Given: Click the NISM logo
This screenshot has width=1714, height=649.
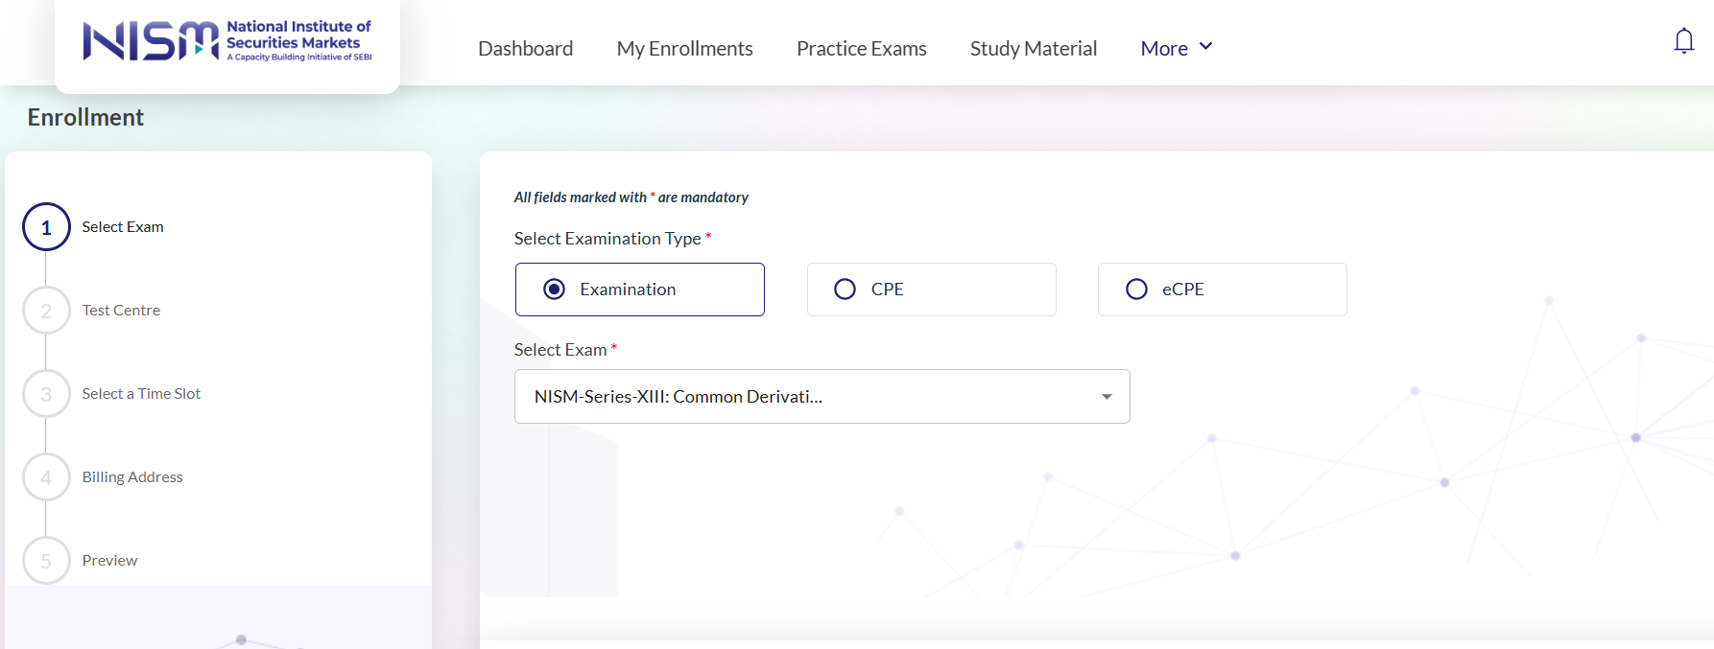Looking at the screenshot, I should 227,41.
